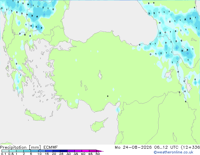Screen dimensions: 200x155
Task: Select the island of Rhodes on the map
Action: pos(59,107)
